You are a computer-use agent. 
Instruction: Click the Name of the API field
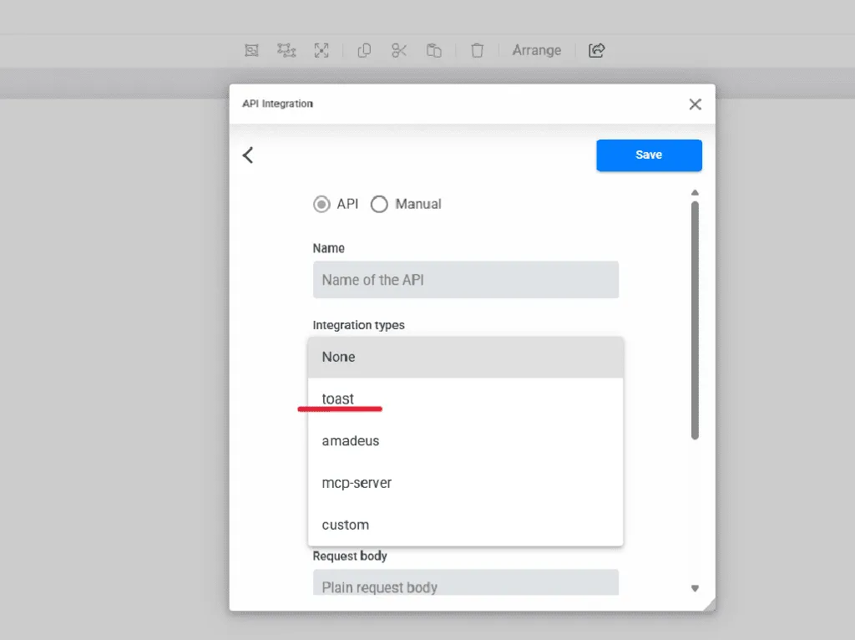click(x=465, y=280)
